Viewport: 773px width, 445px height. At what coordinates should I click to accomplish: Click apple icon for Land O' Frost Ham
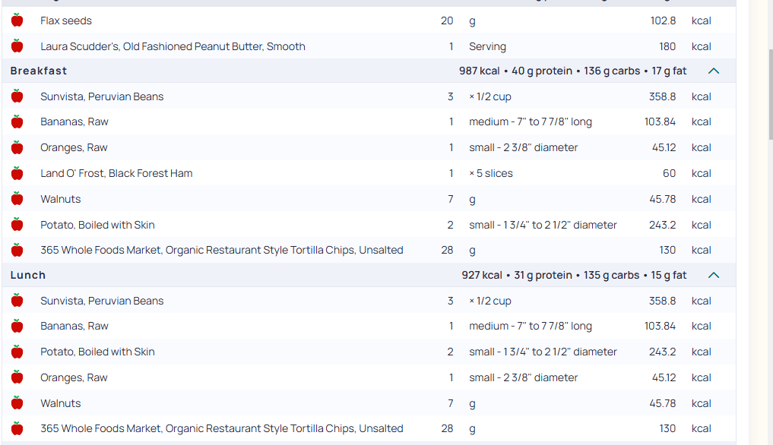tap(17, 173)
